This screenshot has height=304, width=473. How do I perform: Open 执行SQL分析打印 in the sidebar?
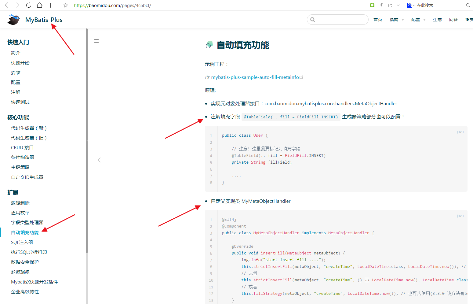point(29,252)
